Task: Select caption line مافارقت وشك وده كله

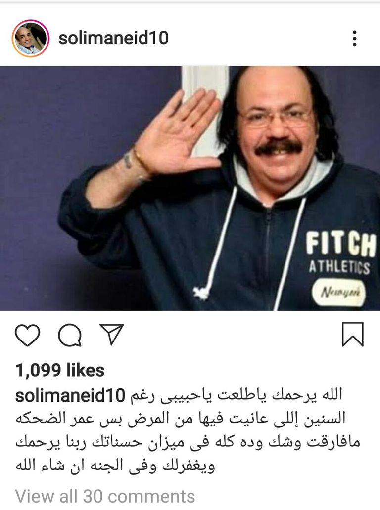Action: [x=188, y=443]
